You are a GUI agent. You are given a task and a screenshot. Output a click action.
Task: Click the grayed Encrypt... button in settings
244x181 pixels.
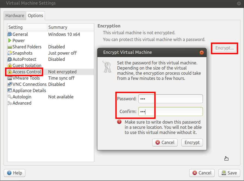(x=225, y=48)
